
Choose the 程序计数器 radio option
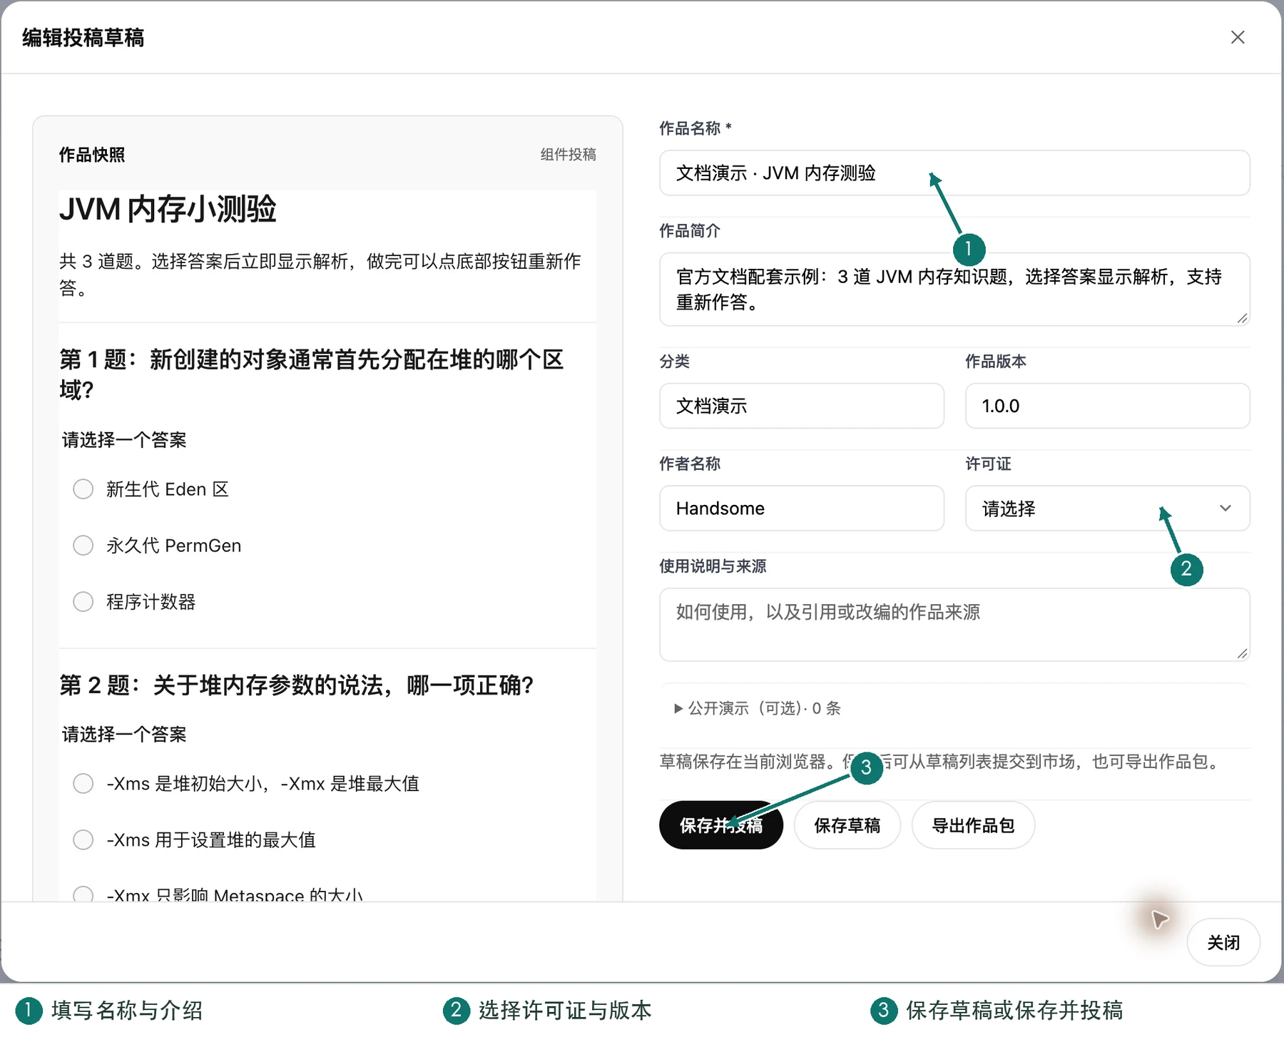pos(83,602)
